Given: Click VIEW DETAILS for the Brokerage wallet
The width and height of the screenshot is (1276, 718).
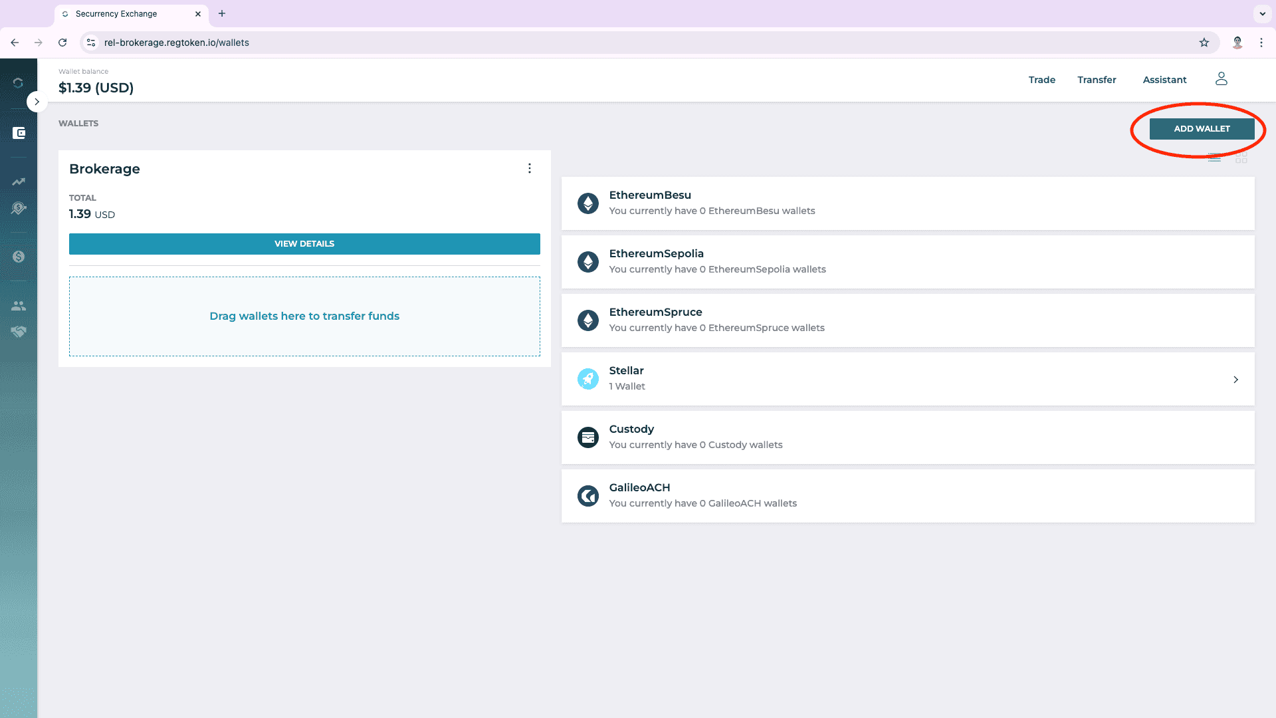Looking at the screenshot, I should (x=304, y=244).
